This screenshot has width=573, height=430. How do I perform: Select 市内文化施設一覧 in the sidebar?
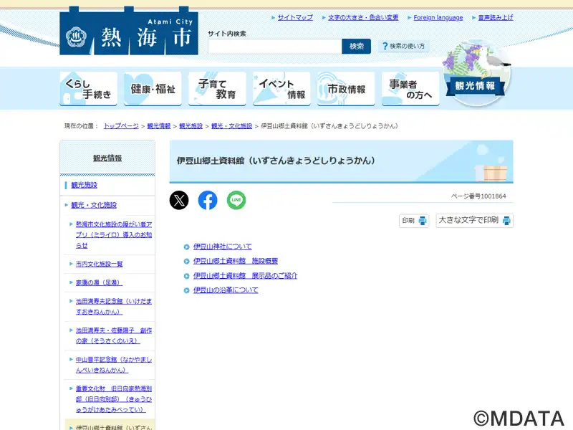pyautogui.click(x=100, y=264)
